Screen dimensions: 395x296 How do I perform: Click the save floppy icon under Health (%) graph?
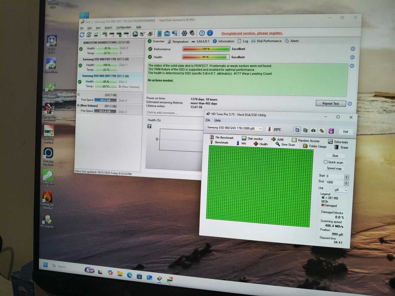tap(149, 126)
